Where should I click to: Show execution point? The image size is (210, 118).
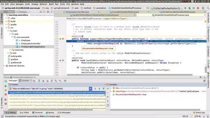[34, 81]
